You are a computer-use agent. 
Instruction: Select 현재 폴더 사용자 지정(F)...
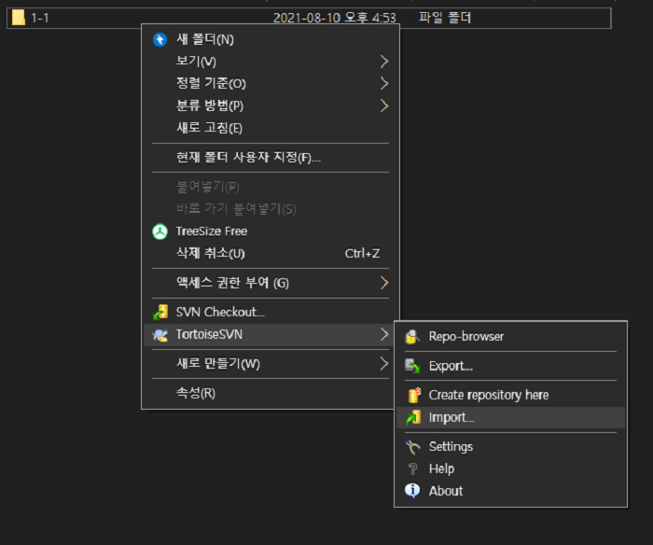click(271, 158)
